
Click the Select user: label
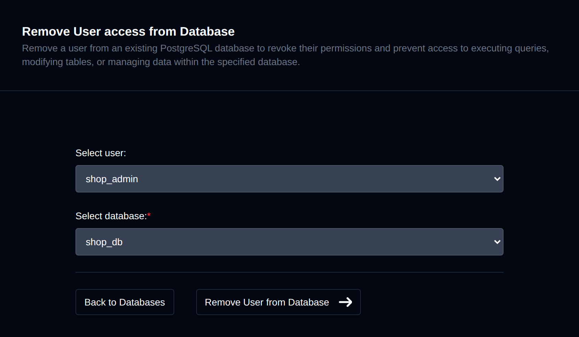(101, 153)
